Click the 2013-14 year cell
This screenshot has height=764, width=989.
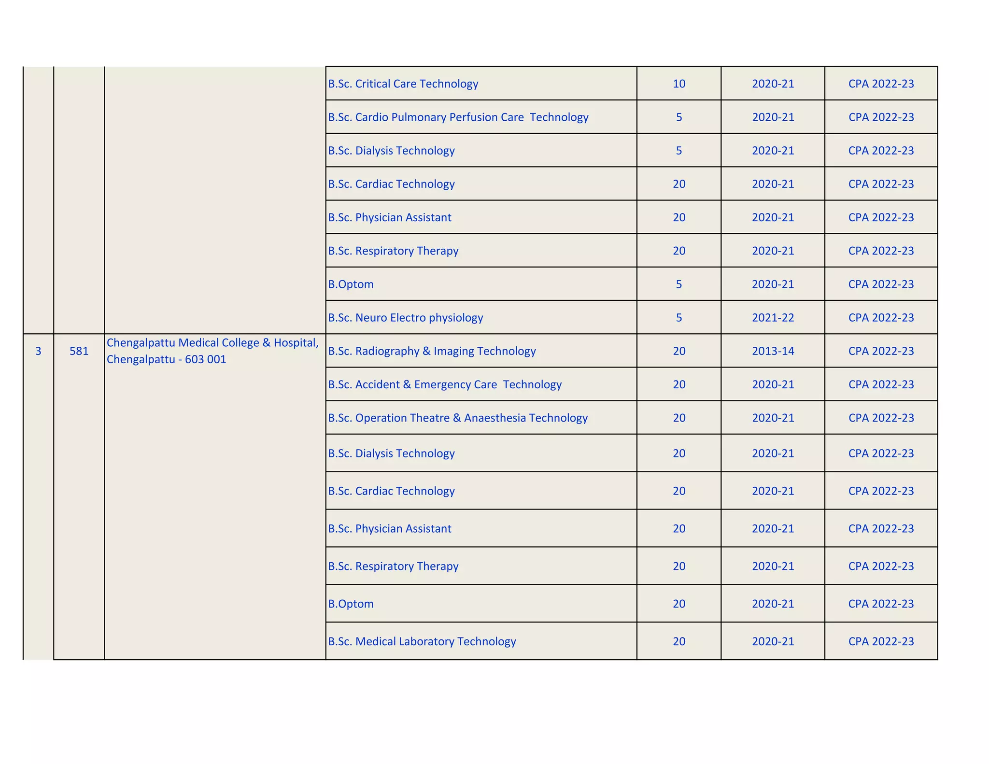click(x=773, y=351)
